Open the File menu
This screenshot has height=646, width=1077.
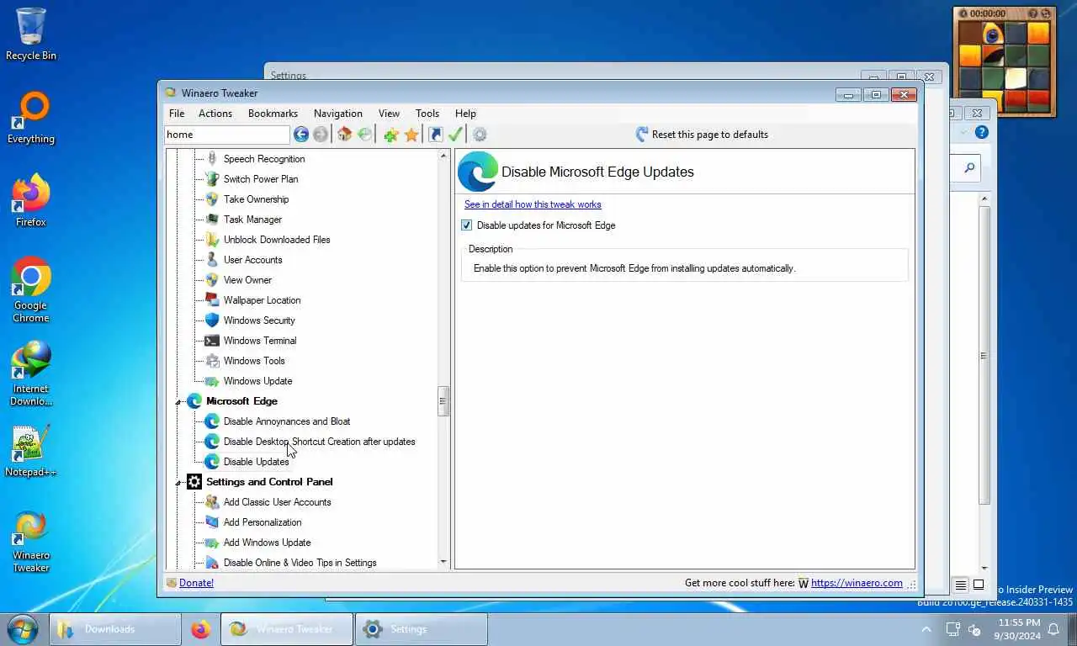tap(177, 114)
